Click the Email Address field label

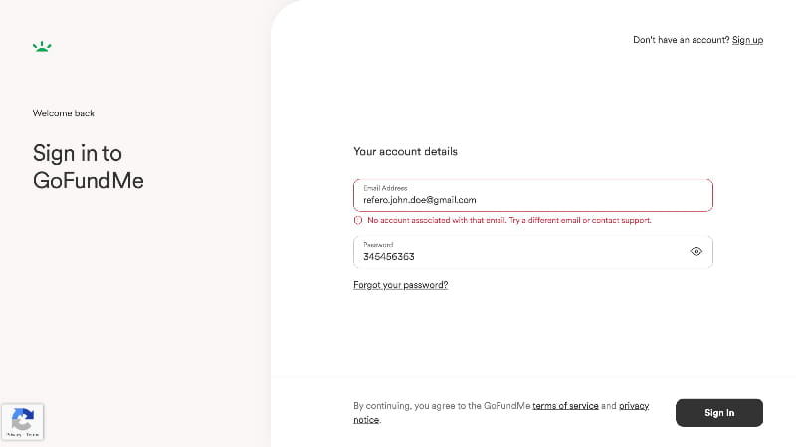(x=385, y=188)
